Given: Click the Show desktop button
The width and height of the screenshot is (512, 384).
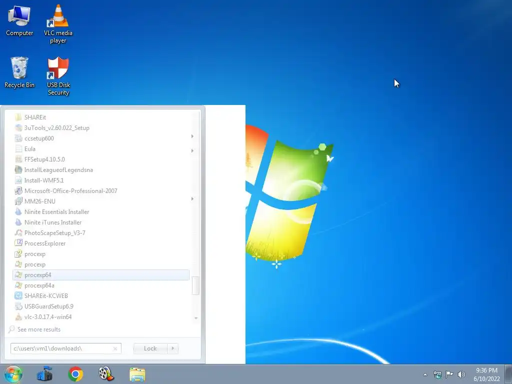Looking at the screenshot, I should [x=508, y=374].
